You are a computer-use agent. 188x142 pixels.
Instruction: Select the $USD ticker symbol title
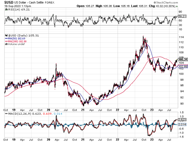point(9,3)
